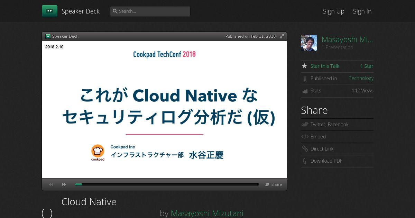Click the green Speaker Deck logo icon

[x=49, y=11]
